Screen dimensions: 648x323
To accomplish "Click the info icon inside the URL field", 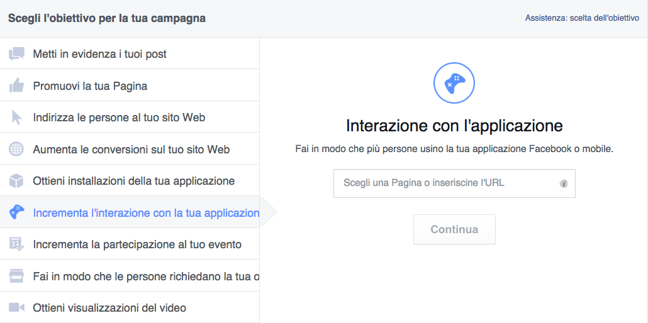I will (563, 183).
